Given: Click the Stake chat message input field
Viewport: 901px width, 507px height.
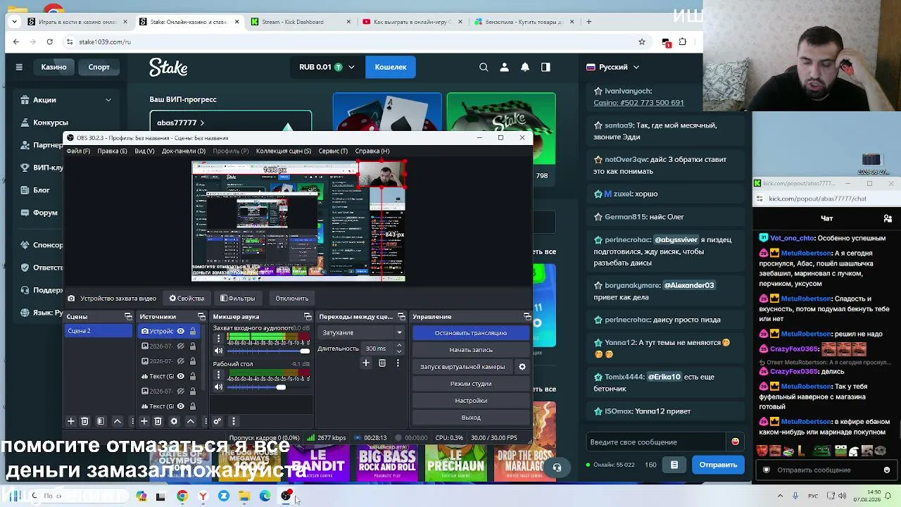Looking at the screenshot, I should (655, 442).
